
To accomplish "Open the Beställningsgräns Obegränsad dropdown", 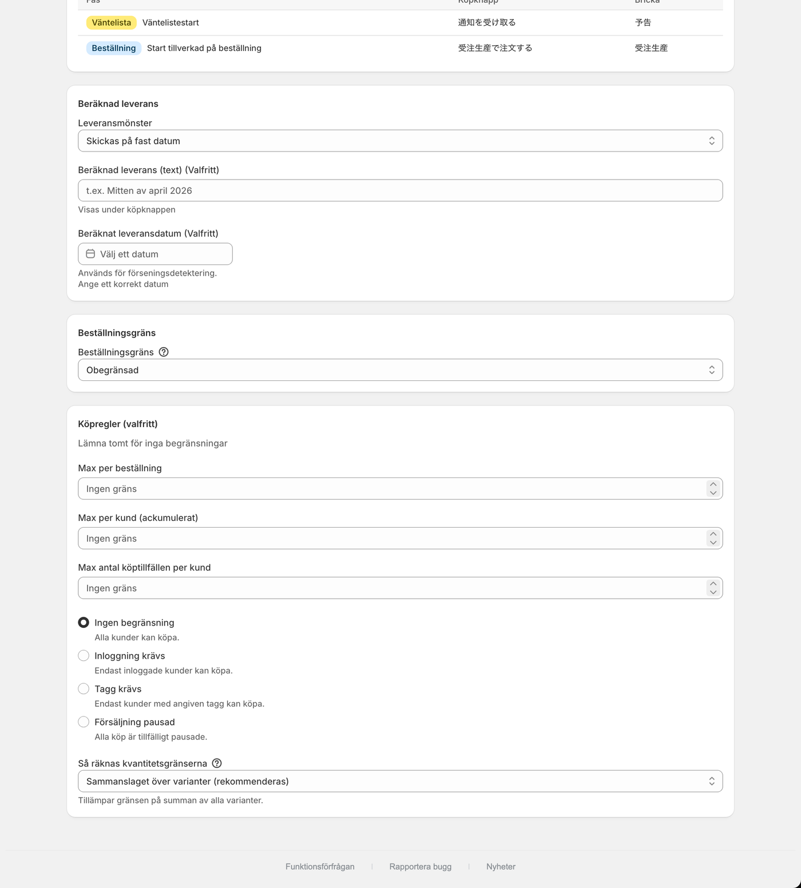I will pos(400,370).
